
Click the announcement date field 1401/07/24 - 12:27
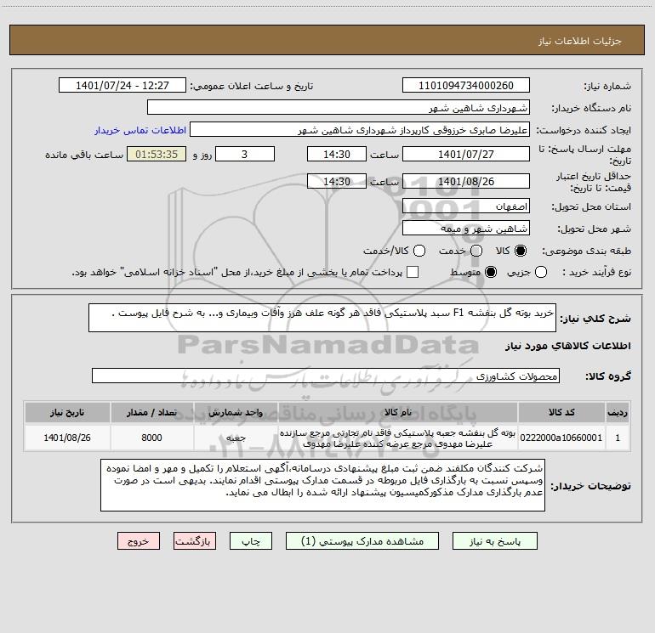point(122,85)
